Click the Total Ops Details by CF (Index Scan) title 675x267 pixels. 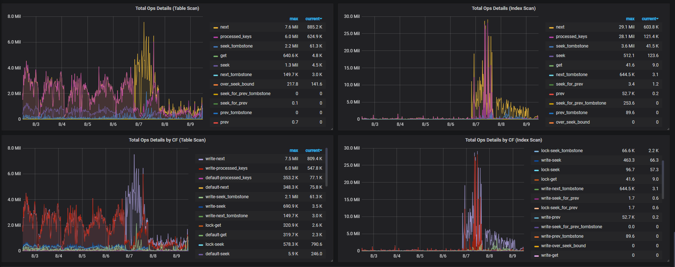click(503, 140)
